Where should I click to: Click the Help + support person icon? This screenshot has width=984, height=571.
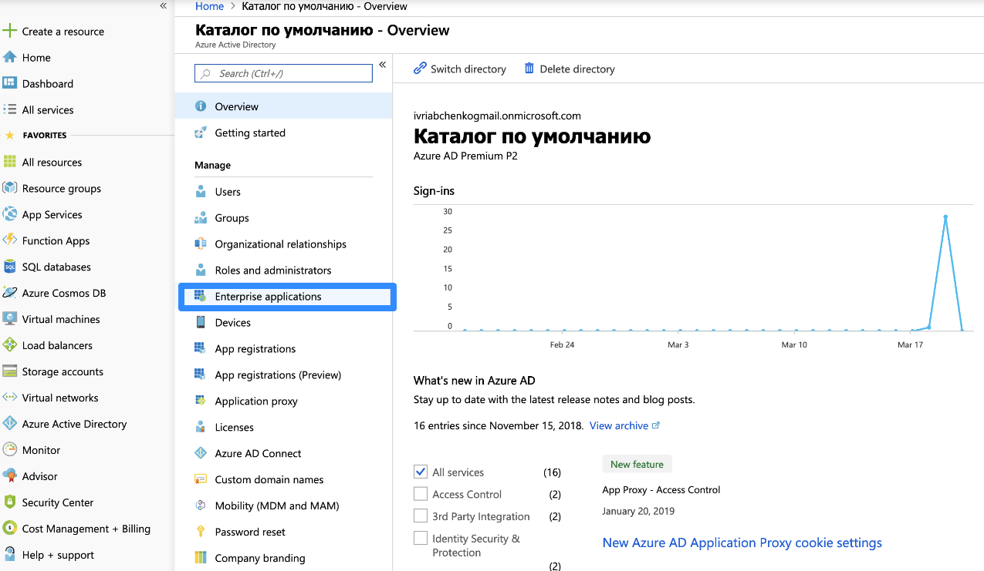tap(9, 555)
